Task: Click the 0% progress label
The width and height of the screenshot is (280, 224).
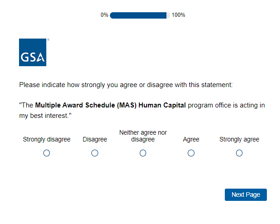Action: click(104, 15)
